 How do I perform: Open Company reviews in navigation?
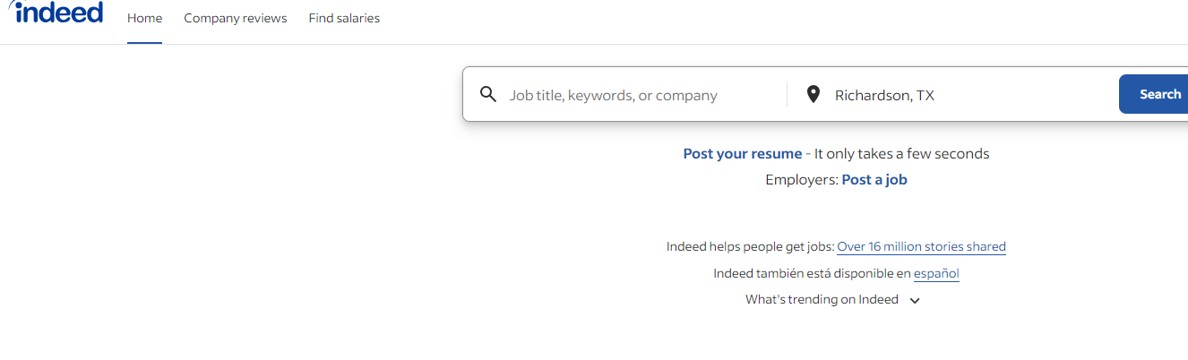click(x=235, y=18)
